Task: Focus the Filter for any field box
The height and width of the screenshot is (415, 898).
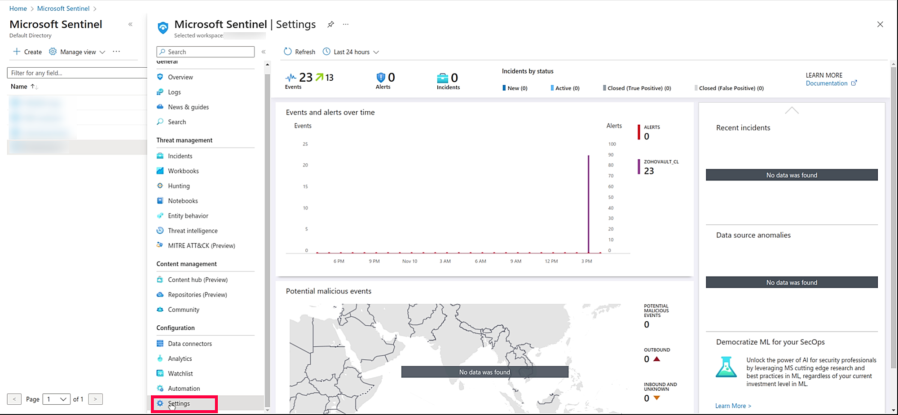Action: click(76, 73)
